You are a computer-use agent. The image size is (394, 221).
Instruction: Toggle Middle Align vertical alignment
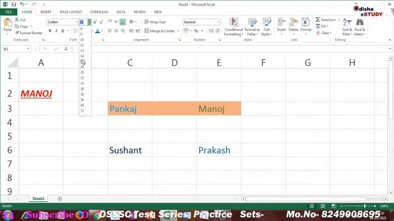pyautogui.click(x=116, y=22)
